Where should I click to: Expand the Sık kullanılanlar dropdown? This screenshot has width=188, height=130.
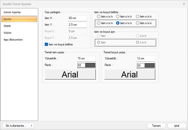click(18, 125)
